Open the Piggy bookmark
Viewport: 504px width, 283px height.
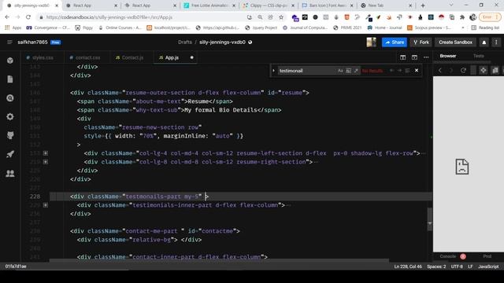[84, 28]
